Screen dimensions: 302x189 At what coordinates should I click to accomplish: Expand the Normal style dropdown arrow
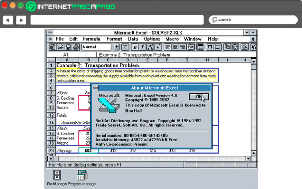[x=116, y=47]
